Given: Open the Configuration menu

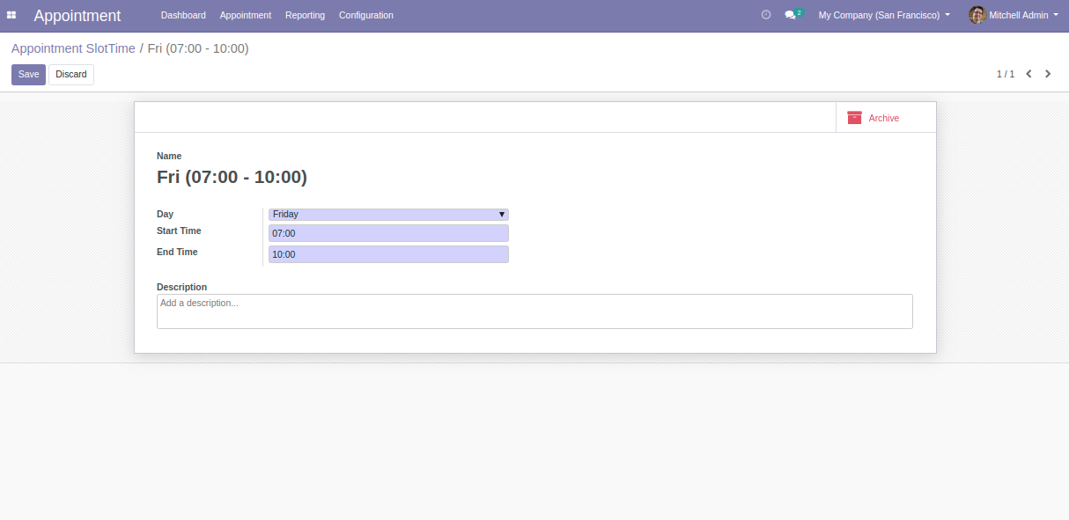Looking at the screenshot, I should click(x=366, y=15).
